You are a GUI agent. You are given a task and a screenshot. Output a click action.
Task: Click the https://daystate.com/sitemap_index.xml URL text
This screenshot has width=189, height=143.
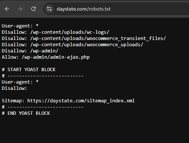[x=81, y=101]
